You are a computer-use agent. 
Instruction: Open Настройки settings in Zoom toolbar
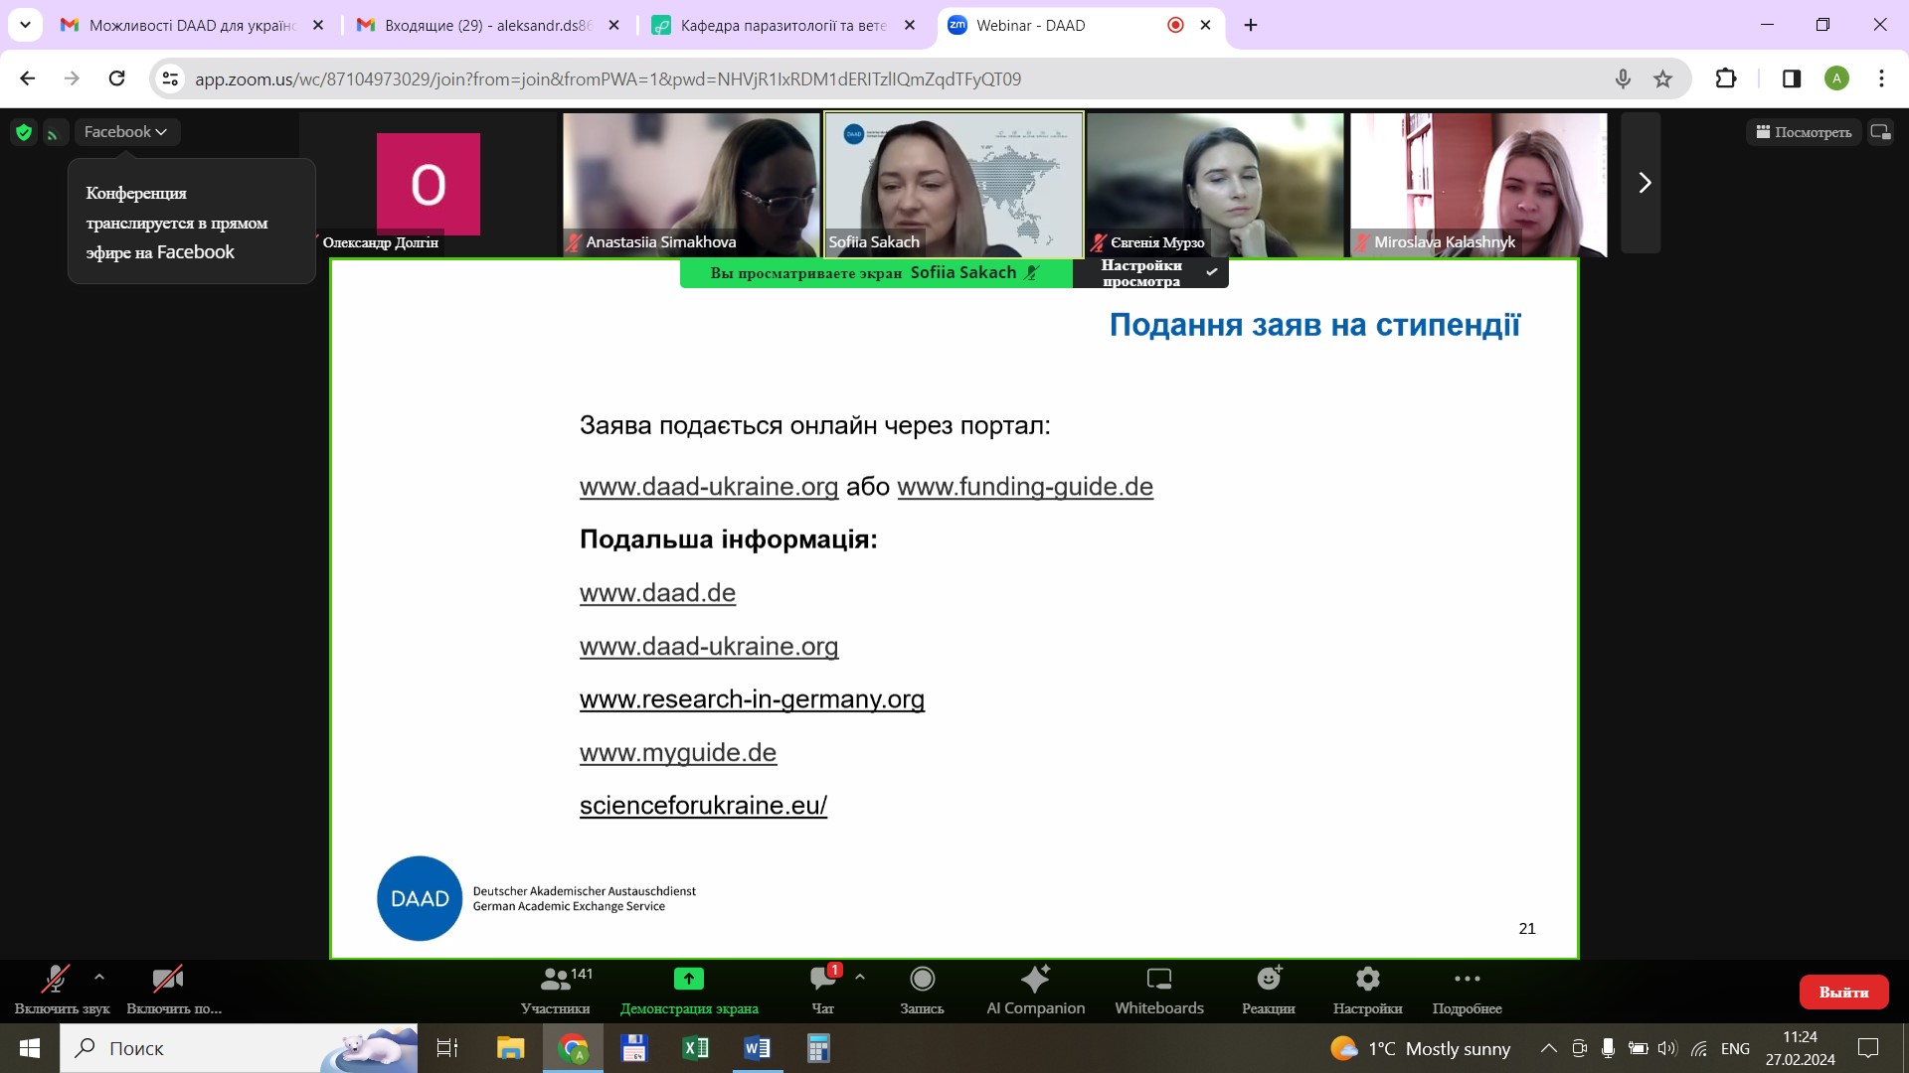(1367, 990)
